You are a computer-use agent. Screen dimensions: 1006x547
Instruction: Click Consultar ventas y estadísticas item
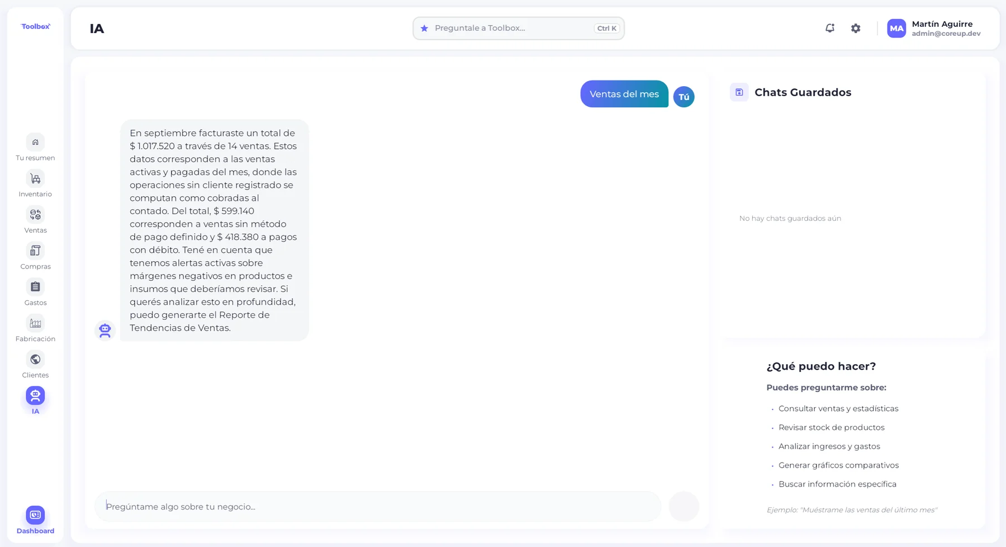click(838, 409)
